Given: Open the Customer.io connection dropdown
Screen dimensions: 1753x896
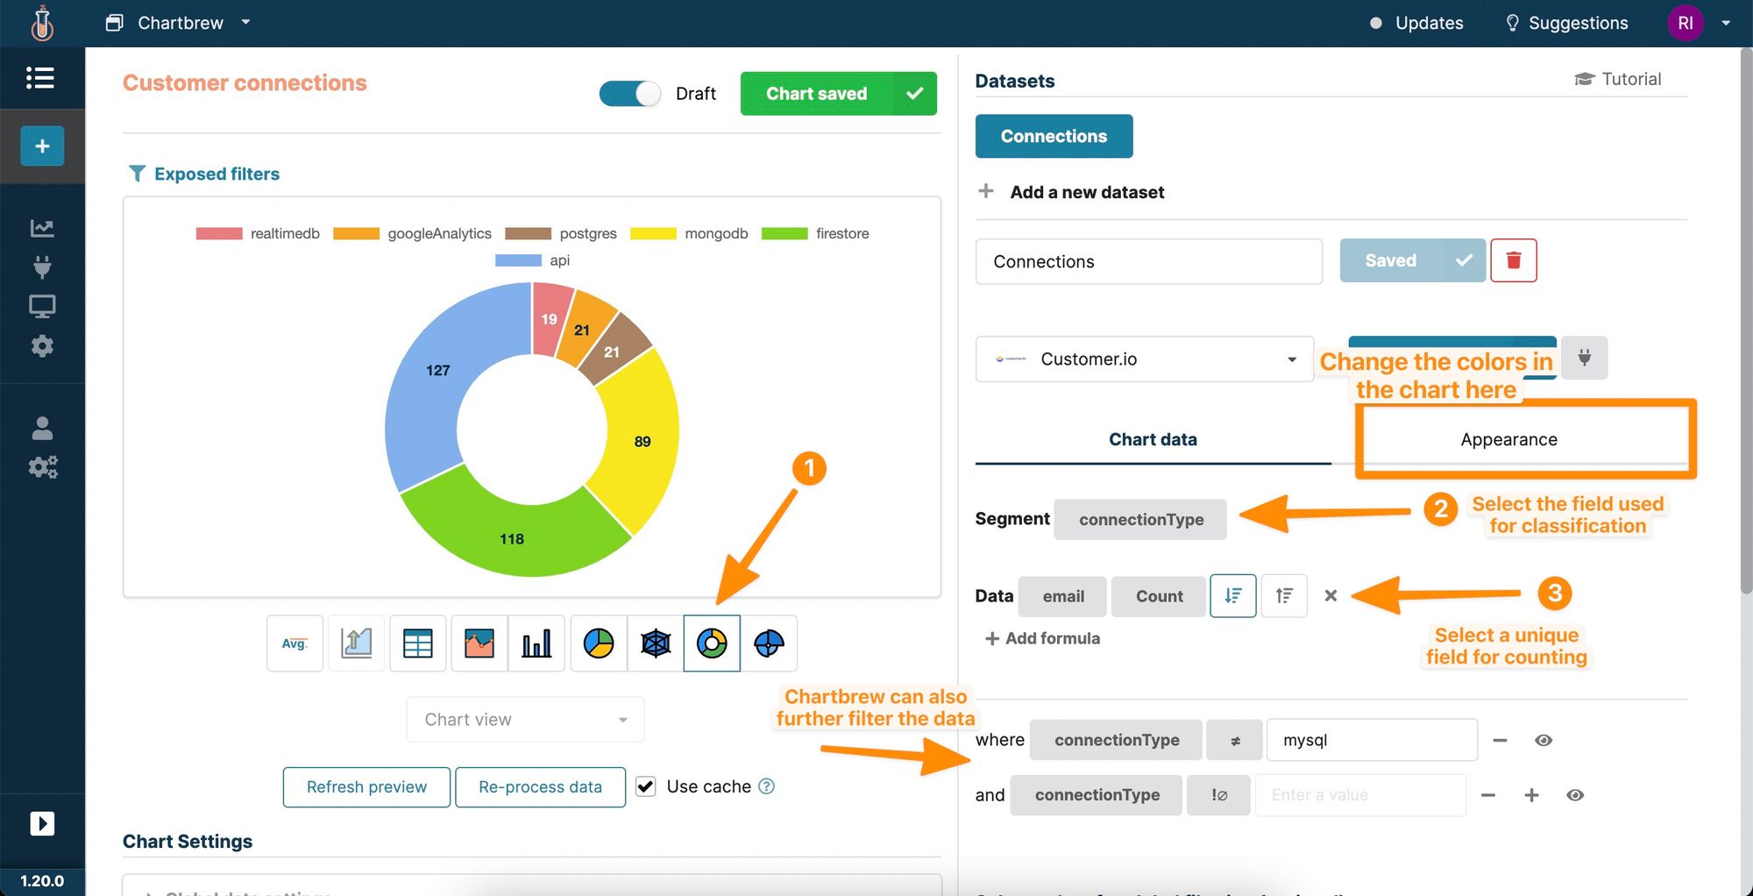Looking at the screenshot, I should (1290, 359).
